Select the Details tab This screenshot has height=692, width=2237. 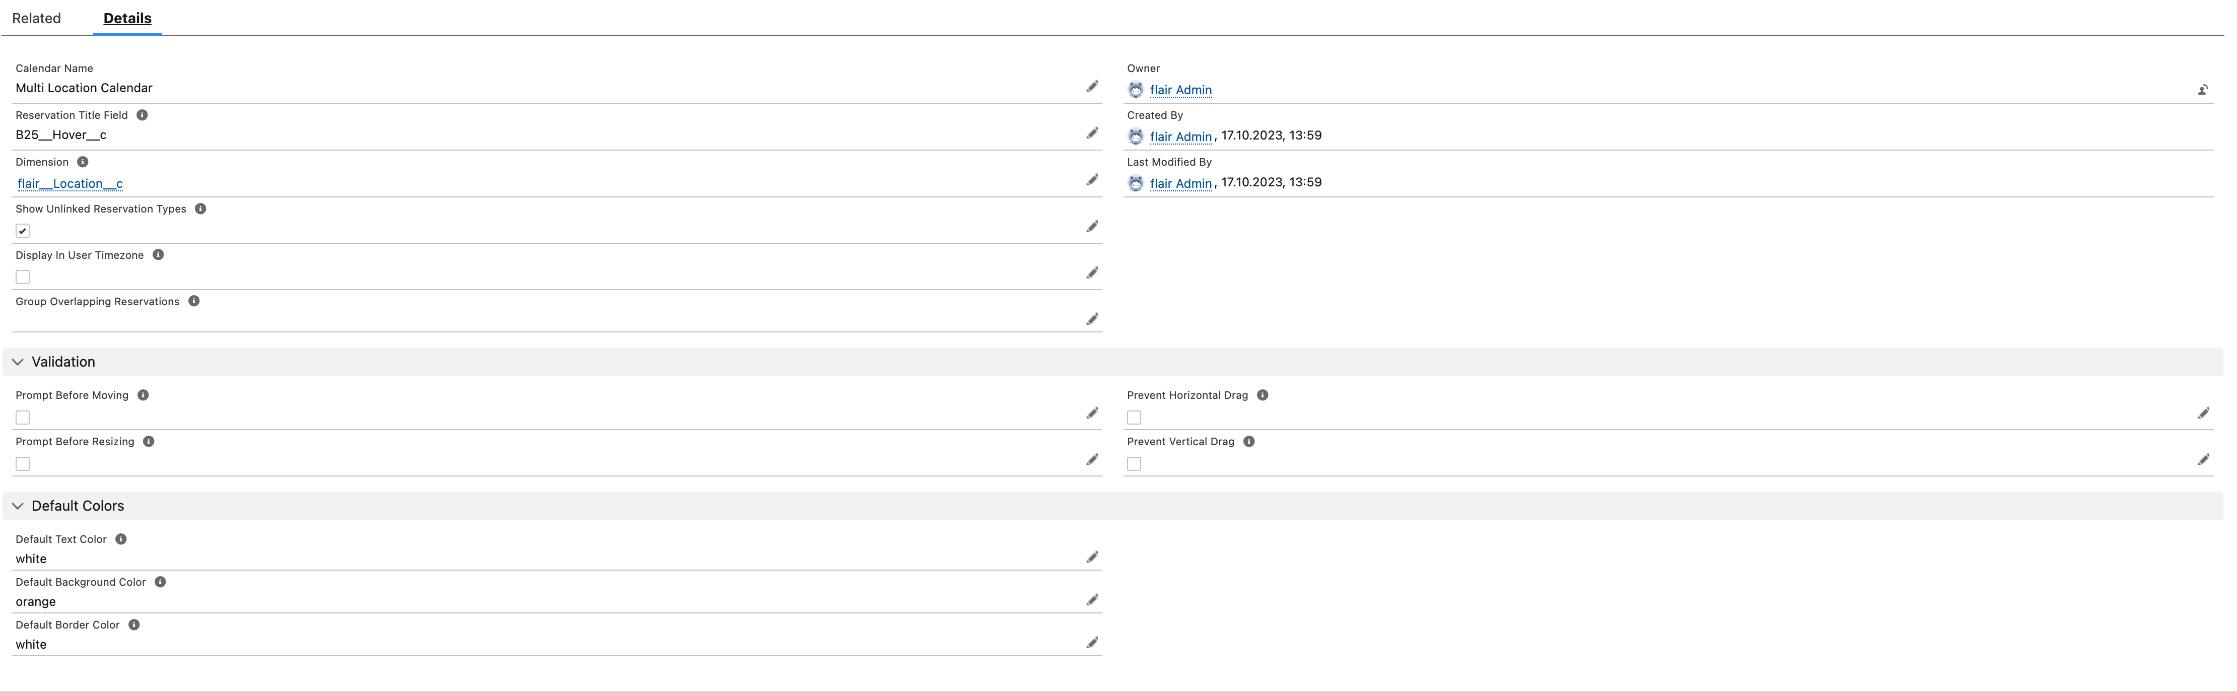coord(127,18)
